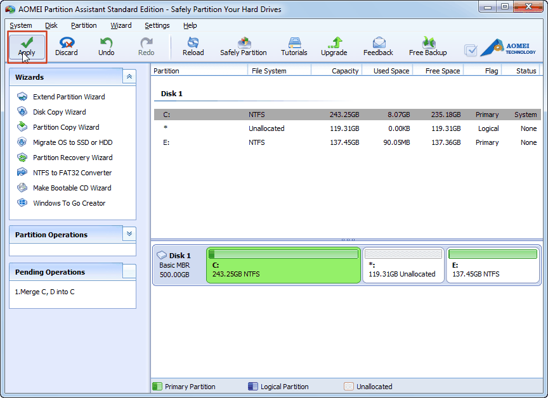Sort by the Capacity column header
This screenshot has height=398, width=548.
coord(337,71)
